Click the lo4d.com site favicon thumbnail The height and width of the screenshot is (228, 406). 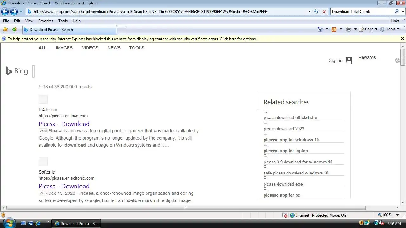click(x=43, y=99)
